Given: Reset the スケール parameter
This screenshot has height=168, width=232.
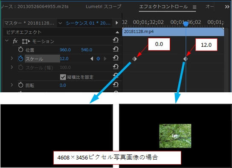Looking at the screenshot, I should 116,58.
